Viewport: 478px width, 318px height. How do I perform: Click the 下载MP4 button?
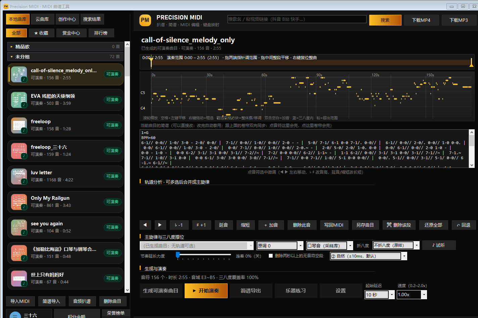point(421,20)
